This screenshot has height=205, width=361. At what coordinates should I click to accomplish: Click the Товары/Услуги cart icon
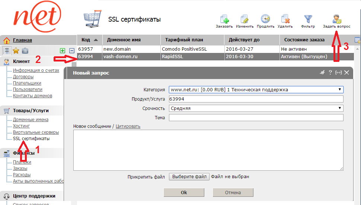(x=6, y=111)
